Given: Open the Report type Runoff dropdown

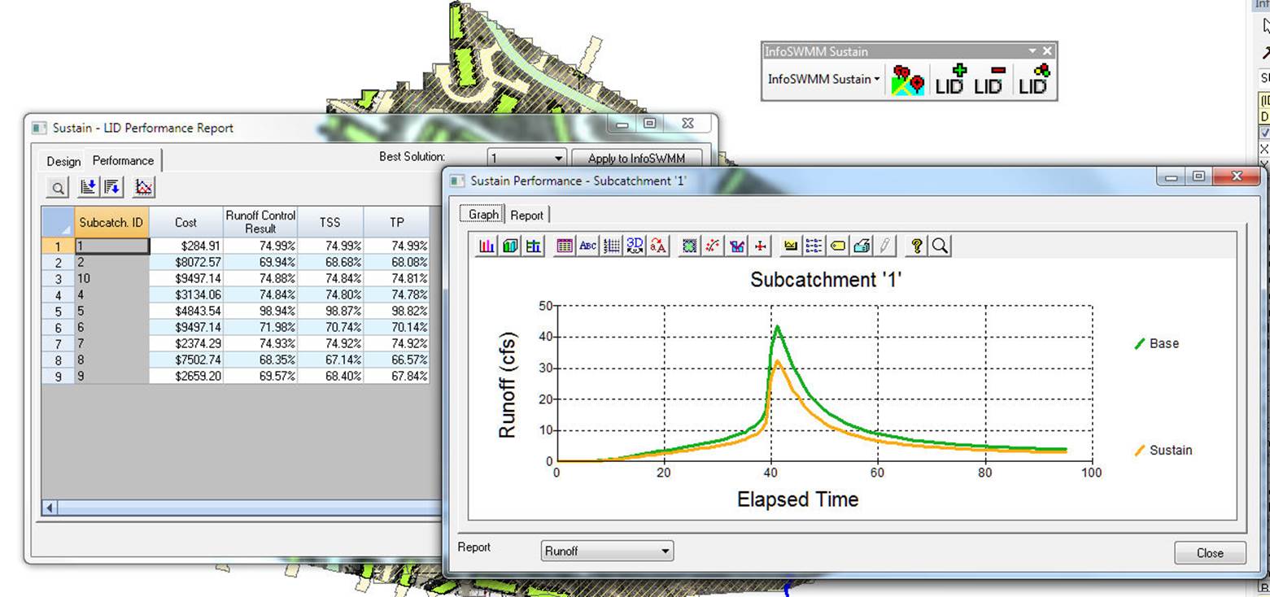Looking at the screenshot, I should pos(608,551).
